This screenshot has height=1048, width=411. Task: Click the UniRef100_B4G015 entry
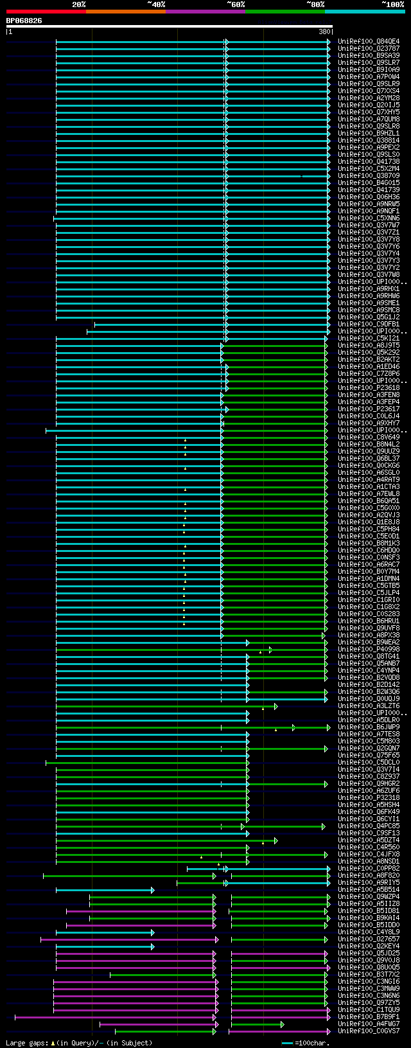pyautogui.click(x=369, y=183)
